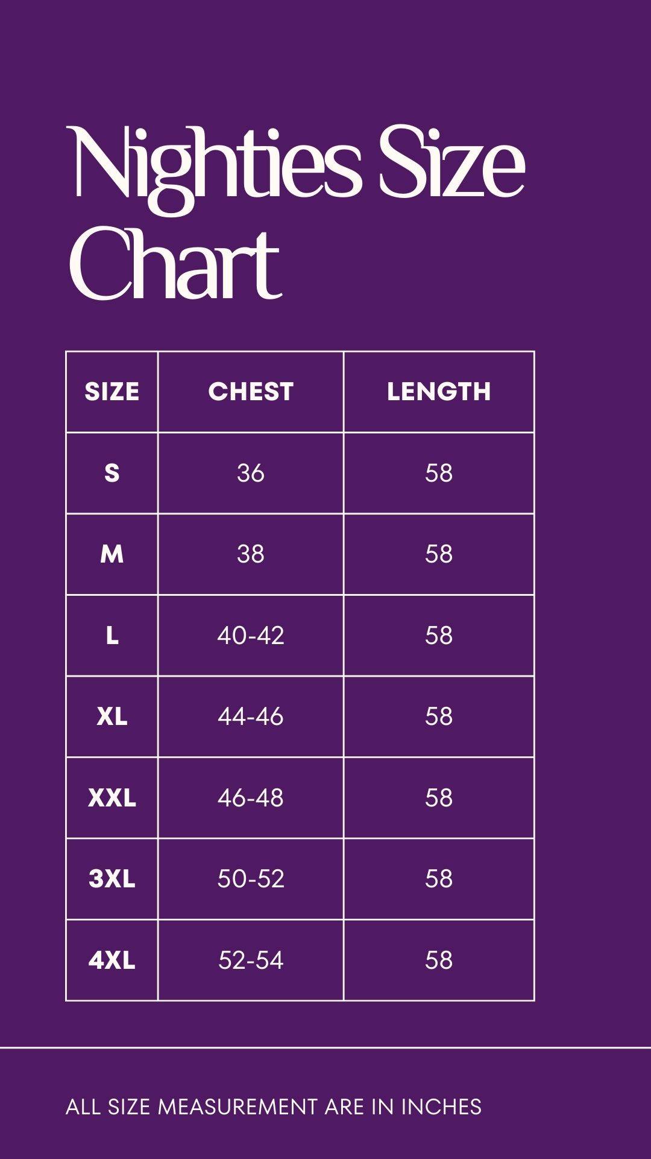The width and height of the screenshot is (651, 1159).
Task: Select chest value 36
Action: (x=251, y=473)
